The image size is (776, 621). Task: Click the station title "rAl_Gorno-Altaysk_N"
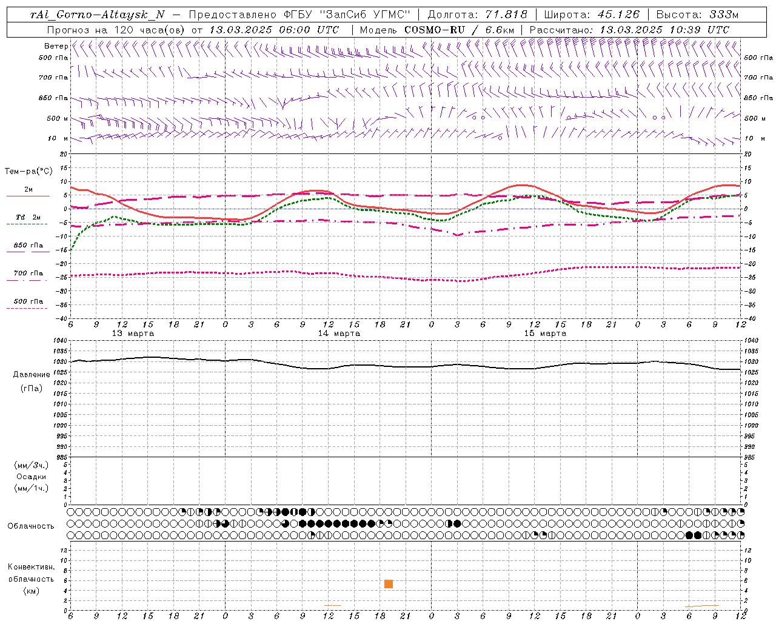point(97,15)
